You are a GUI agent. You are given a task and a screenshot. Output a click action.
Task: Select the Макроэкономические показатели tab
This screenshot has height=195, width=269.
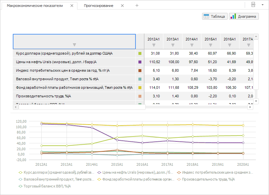point(35,6)
